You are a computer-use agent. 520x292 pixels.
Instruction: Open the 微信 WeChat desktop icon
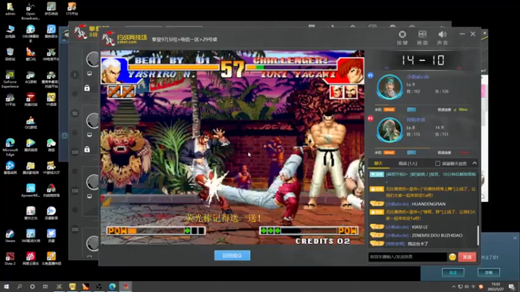click(51, 145)
